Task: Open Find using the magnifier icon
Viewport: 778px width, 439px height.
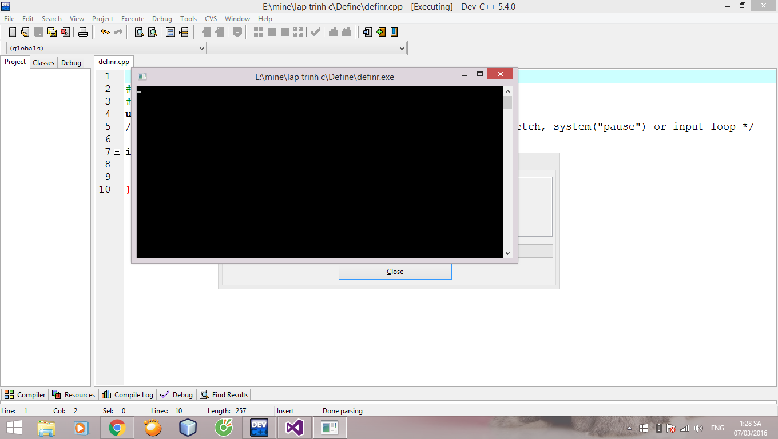Action: 139,32
